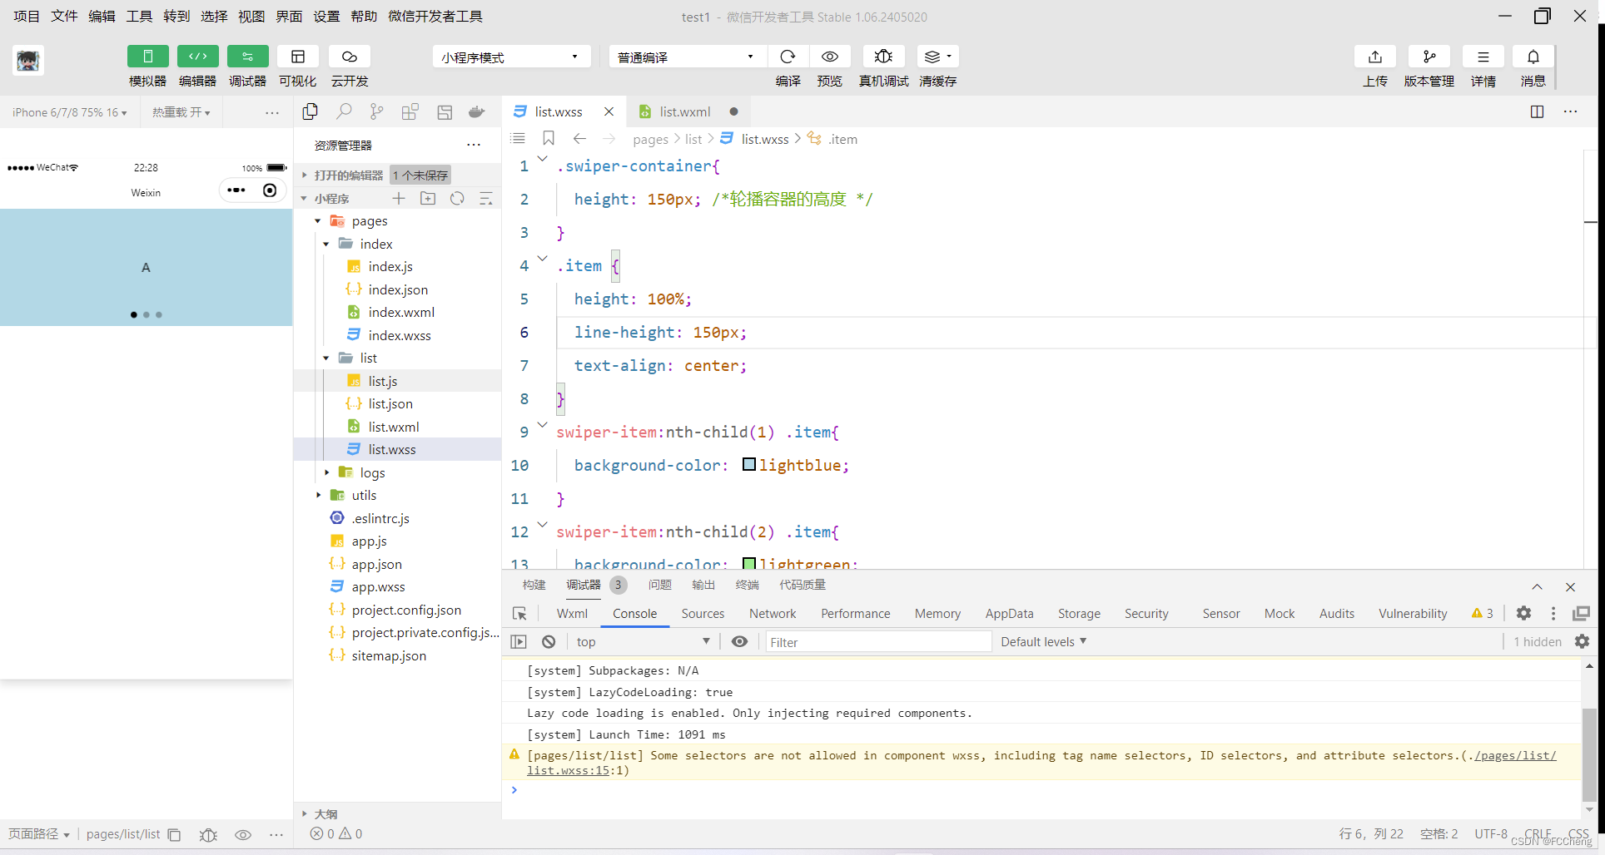Collapse the pages folder in explorer
Screen dimensions: 1605x855
tap(317, 220)
